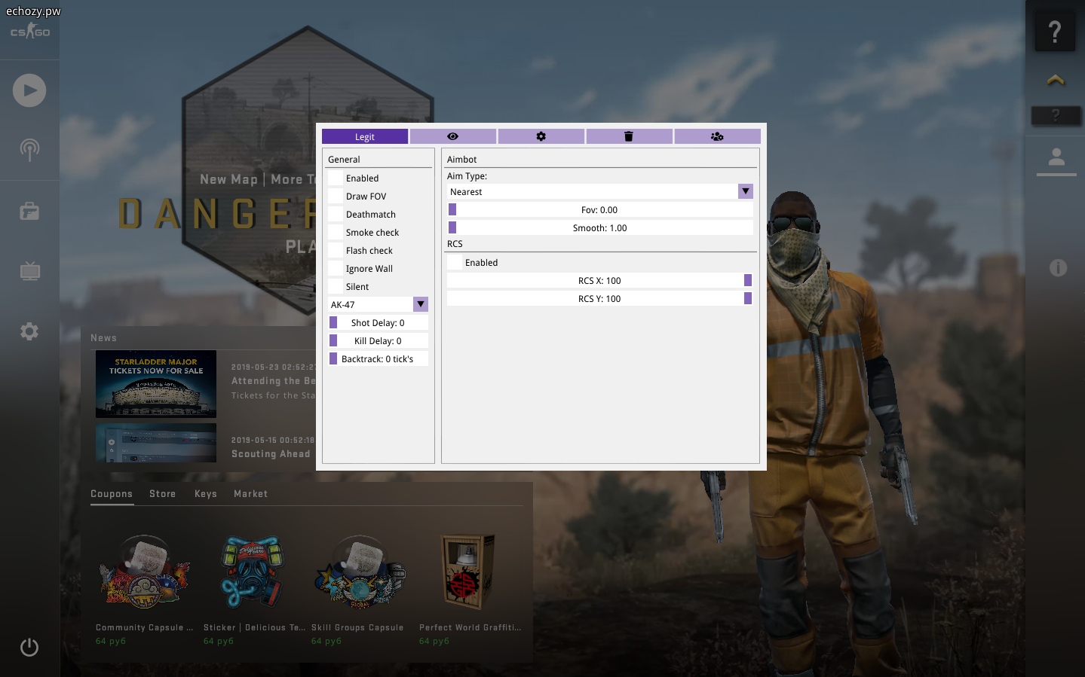This screenshot has height=677, width=1085.
Task: Click the Play button in left sidebar
Action: tap(29, 90)
